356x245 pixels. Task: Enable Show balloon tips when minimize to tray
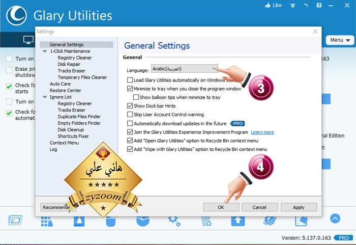(x=136, y=97)
